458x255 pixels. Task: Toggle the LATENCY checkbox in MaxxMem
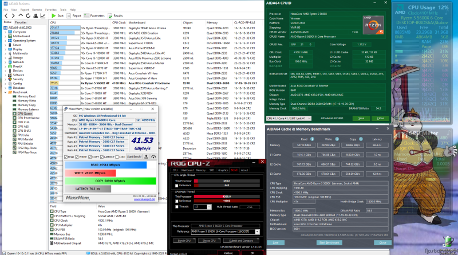102,157
